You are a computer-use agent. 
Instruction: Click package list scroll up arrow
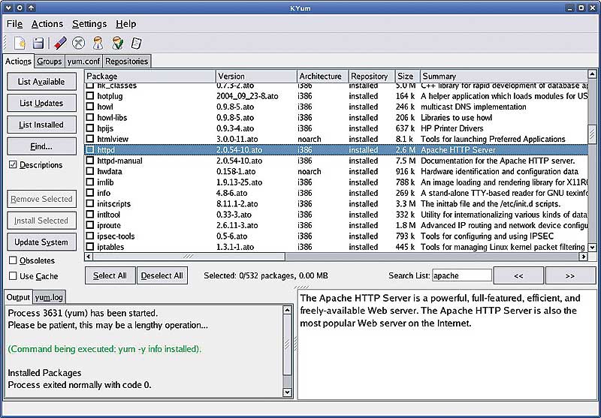592,74
